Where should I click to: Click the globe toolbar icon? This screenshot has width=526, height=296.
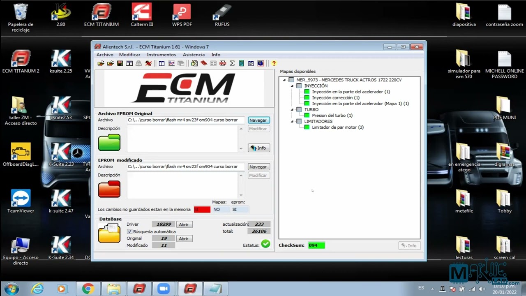click(x=261, y=63)
